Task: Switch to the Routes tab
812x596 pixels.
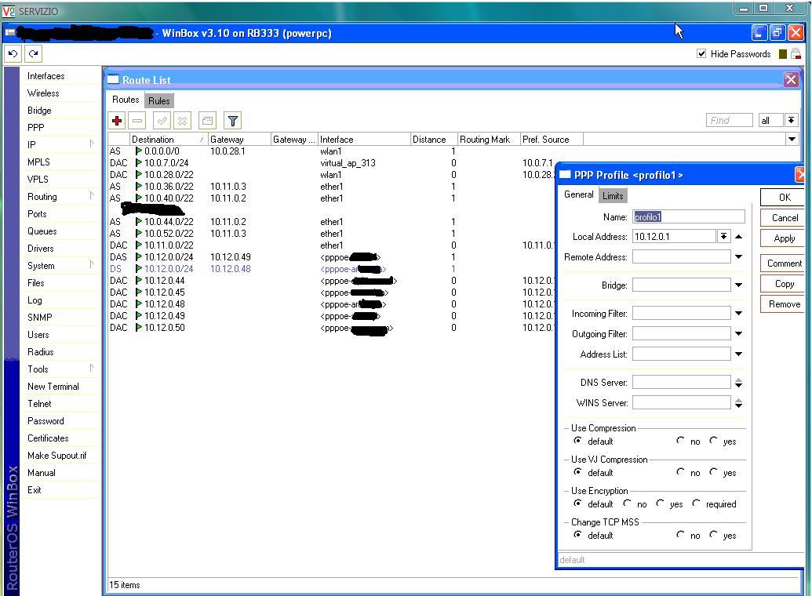Action: point(126,100)
